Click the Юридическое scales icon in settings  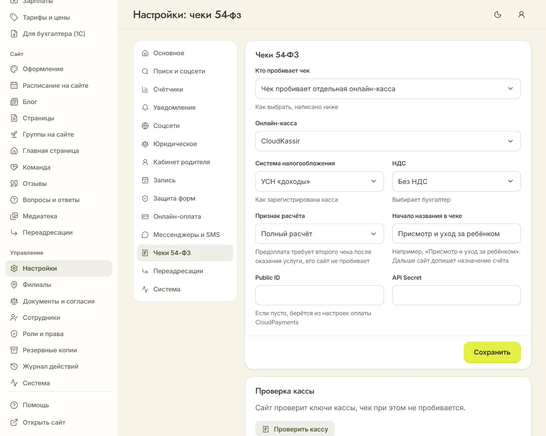[145, 144]
